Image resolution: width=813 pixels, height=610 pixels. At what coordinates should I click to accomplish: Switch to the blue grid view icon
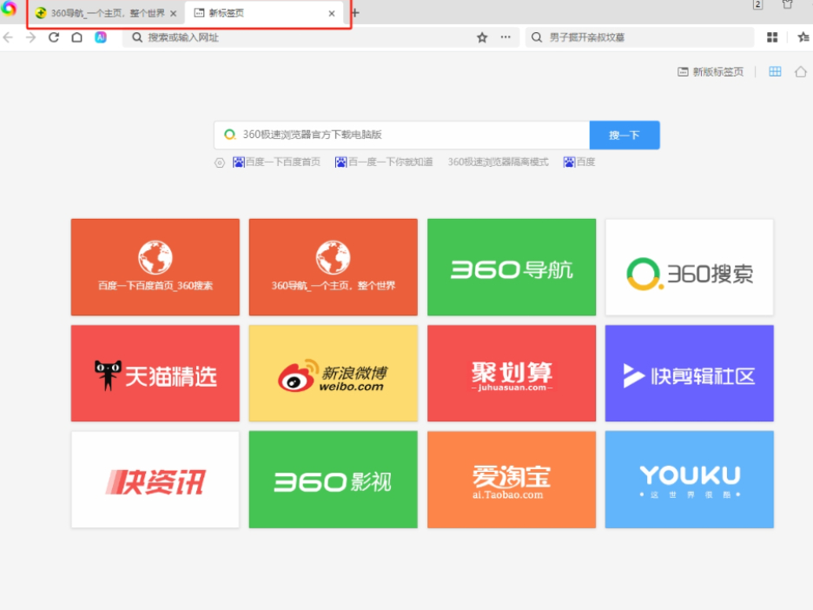click(775, 71)
